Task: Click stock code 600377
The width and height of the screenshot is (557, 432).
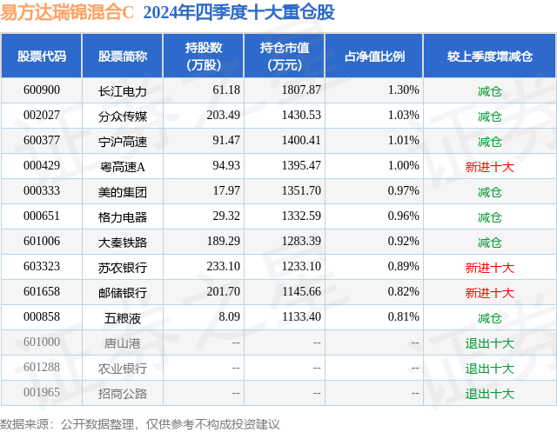Action: coord(42,141)
